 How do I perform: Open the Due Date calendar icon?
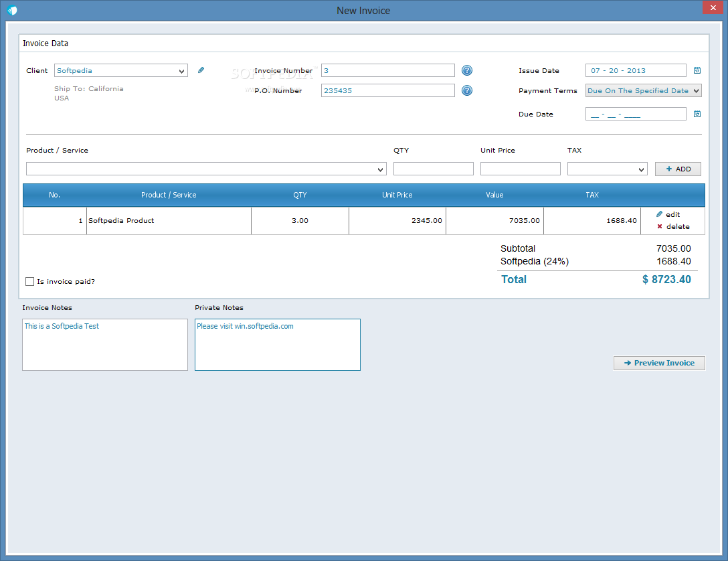click(x=697, y=114)
